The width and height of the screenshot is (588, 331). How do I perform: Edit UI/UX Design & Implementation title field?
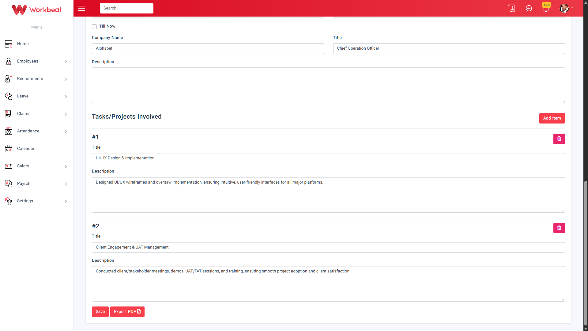coord(328,158)
